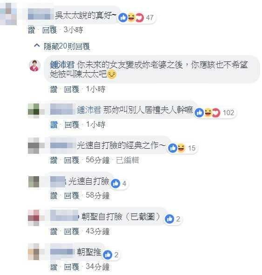Viewport: 262px width, 275px height.
Task: Collapse the 隱藏20則回覆 replies chevron
Action: click(x=37, y=46)
